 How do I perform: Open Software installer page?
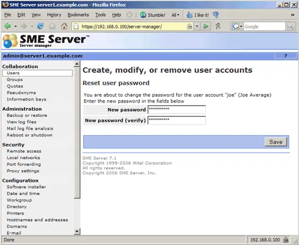(26, 187)
